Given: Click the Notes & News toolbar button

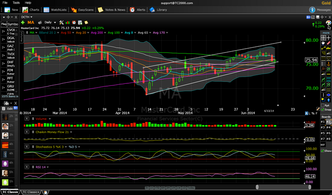Looking at the screenshot, I should coord(112,10).
